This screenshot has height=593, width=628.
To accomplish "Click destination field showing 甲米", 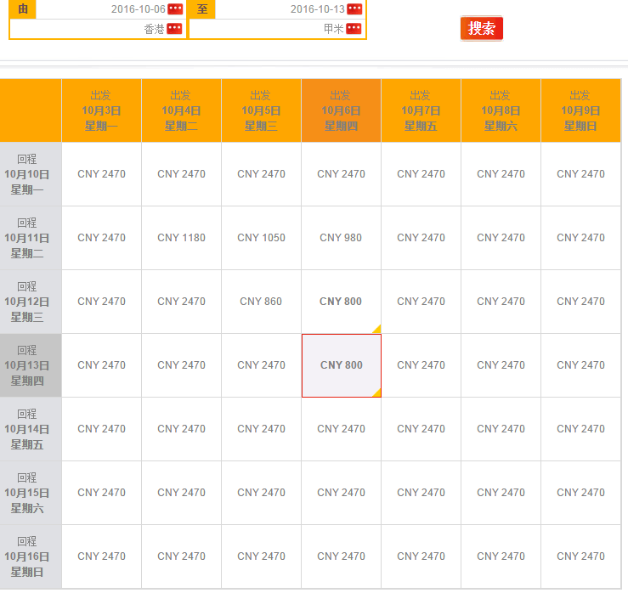I will (x=277, y=29).
